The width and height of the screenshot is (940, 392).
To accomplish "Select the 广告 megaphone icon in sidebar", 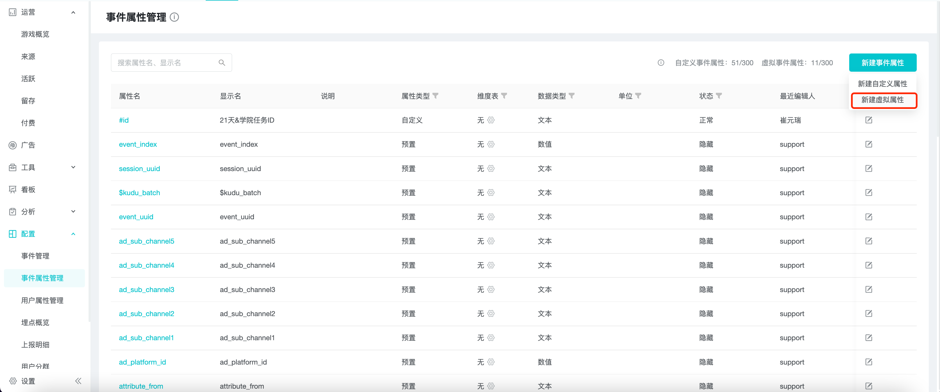I will click(x=12, y=145).
